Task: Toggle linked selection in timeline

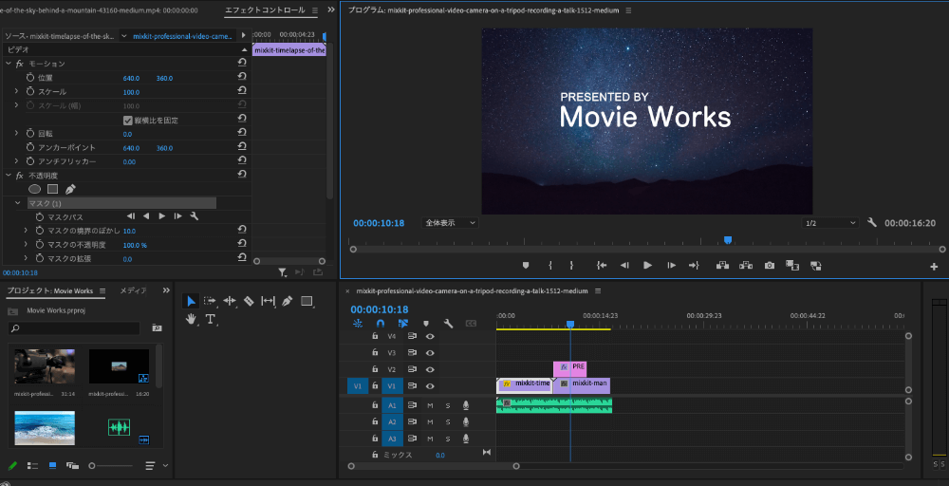Action: pos(403,324)
